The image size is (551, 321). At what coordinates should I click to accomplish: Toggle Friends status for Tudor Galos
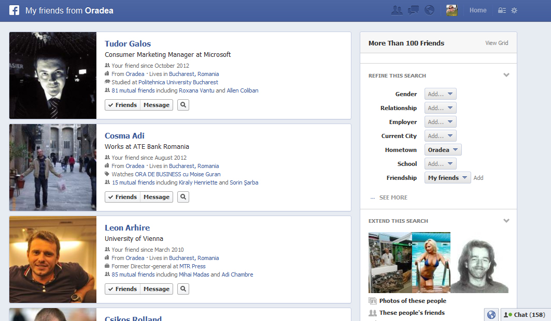(122, 105)
